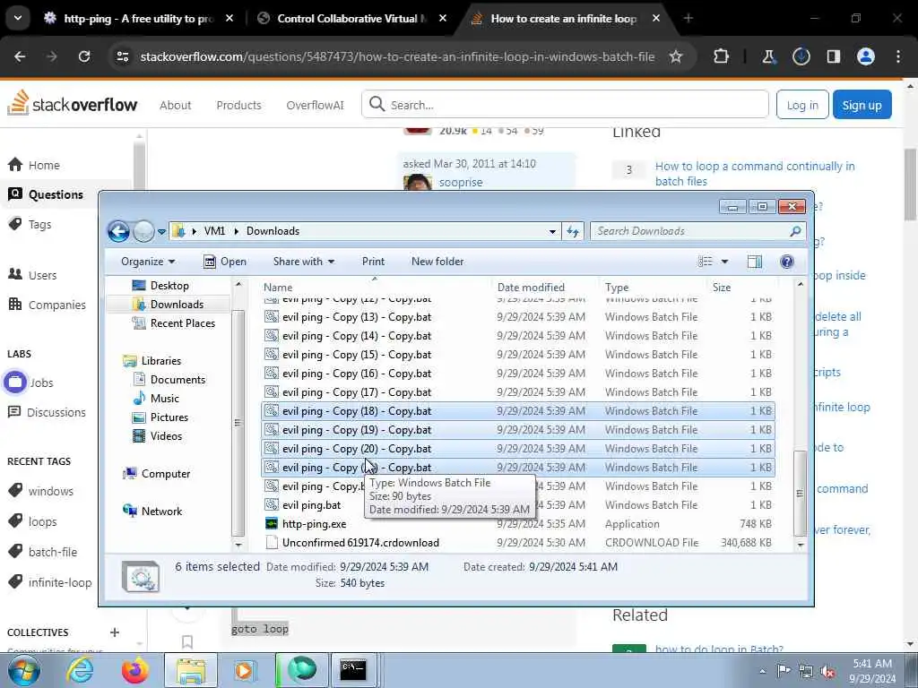
Task: Click VM1 in the Explorer address breadcrumb
Action: point(214,231)
